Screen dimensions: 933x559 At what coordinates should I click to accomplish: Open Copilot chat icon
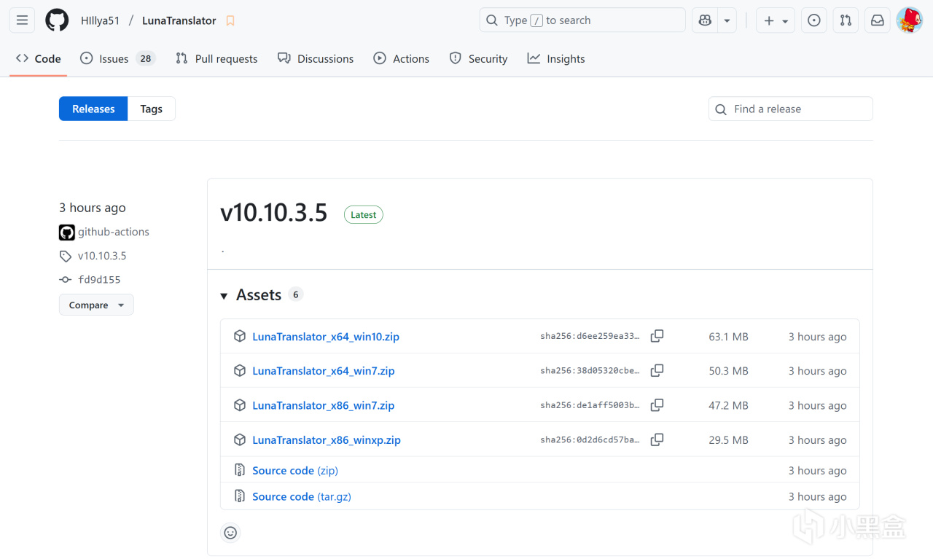click(705, 20)
